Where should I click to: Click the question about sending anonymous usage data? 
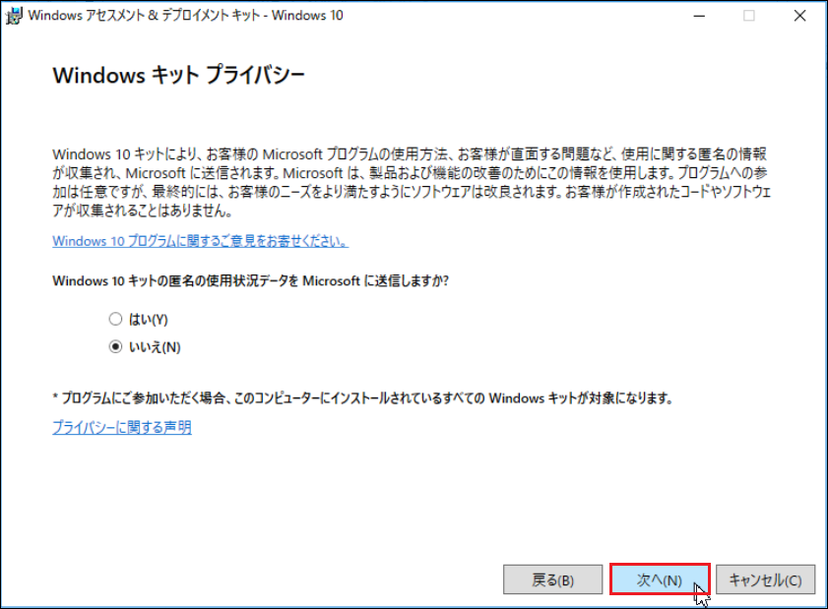(250, 280)
